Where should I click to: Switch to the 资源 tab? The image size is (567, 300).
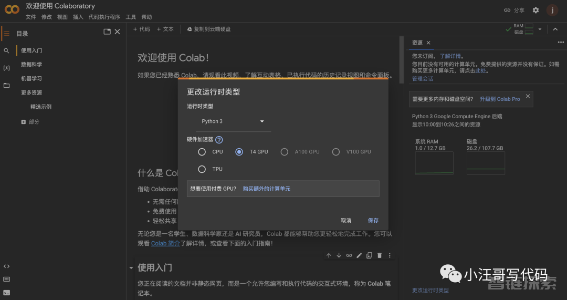(x=417, y=43)
